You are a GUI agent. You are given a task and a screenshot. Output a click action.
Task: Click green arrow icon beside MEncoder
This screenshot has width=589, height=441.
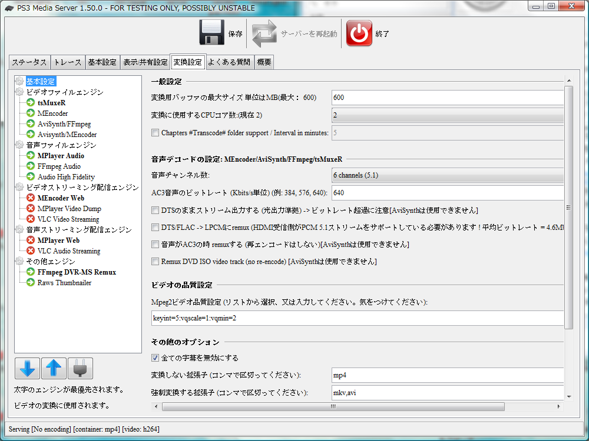pos(31,113)
